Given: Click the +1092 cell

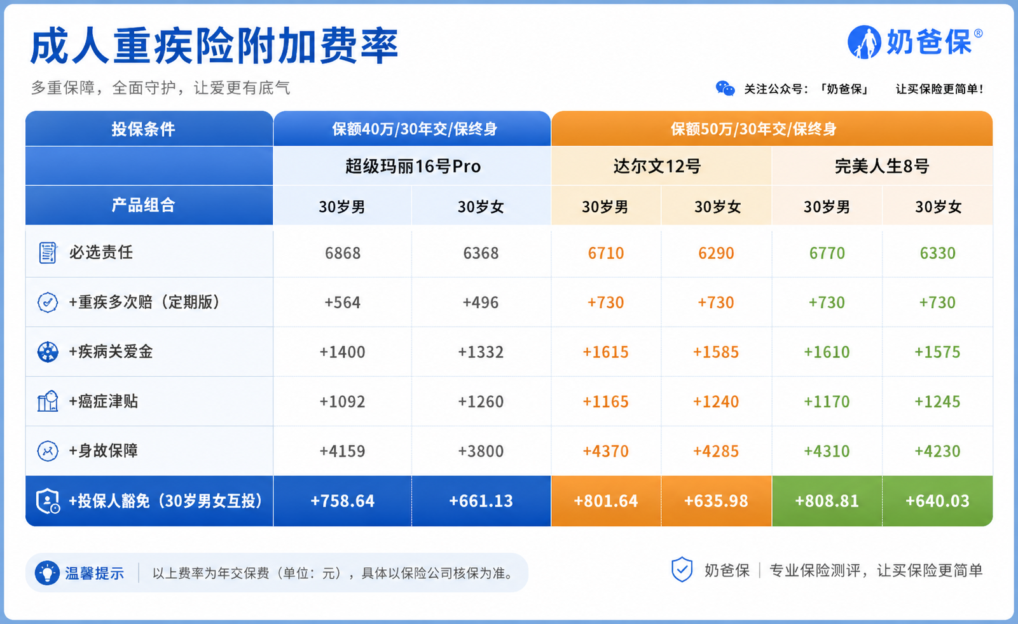Looking at the screenshot, I should point(343,402).
